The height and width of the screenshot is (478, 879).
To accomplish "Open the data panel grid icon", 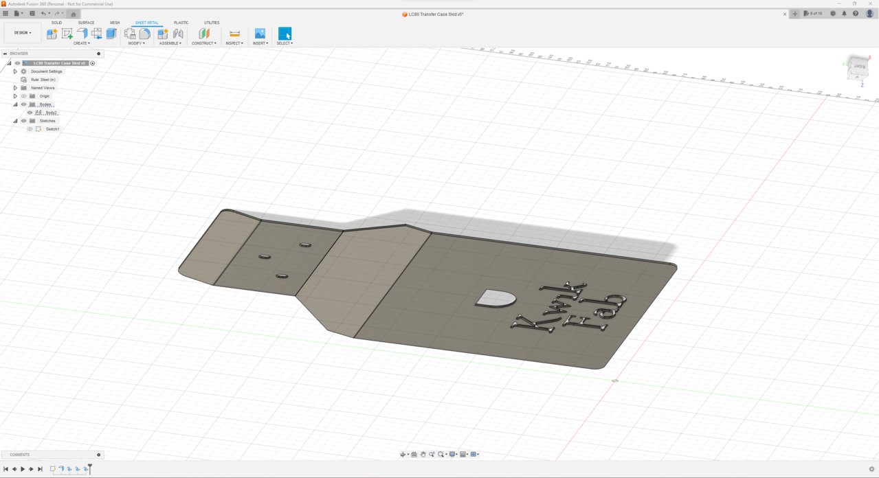I will pos(5,13).
